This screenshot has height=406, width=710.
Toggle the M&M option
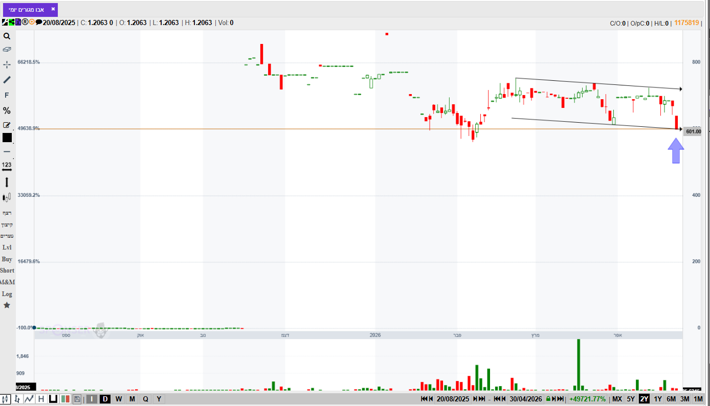point(7,282)
